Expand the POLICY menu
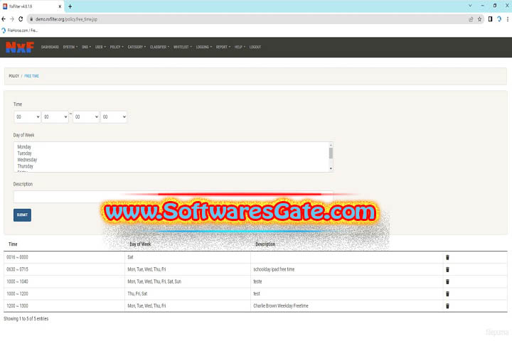 click(117, 47)
